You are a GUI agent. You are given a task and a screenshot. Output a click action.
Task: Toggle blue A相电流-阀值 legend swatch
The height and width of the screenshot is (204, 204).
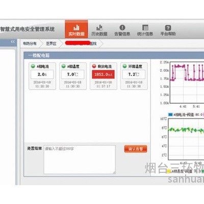pos(170,115)
